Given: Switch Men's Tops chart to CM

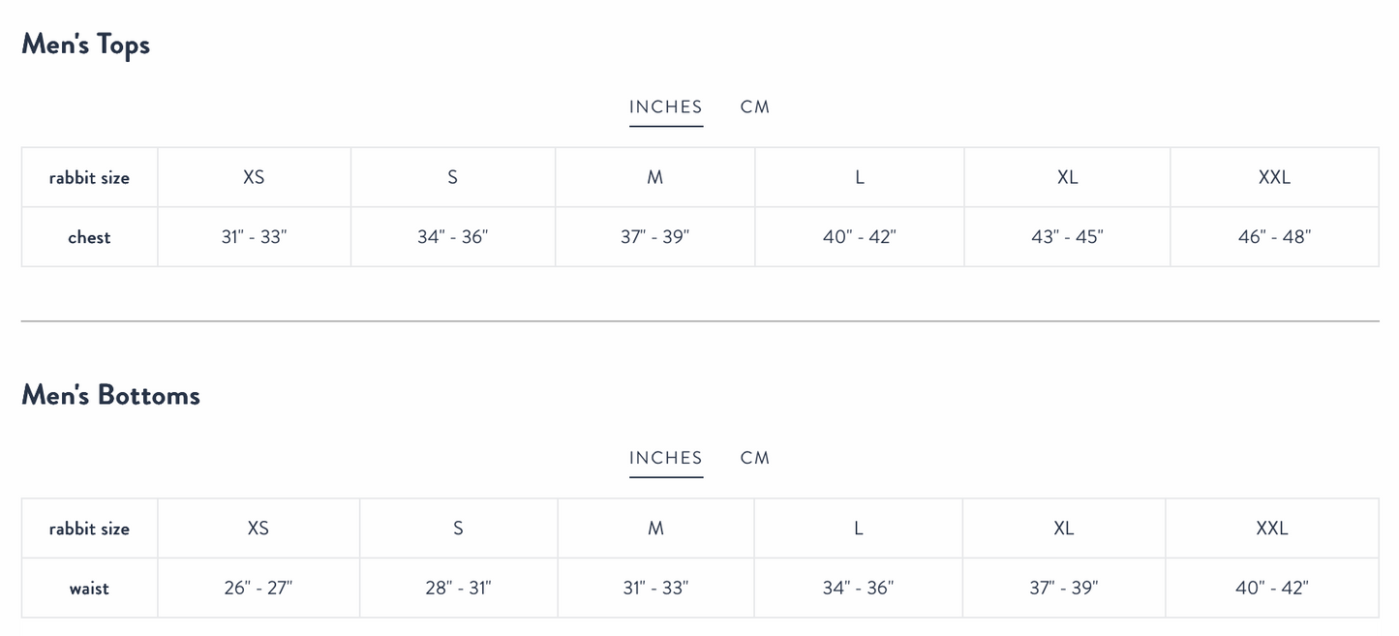Looking at the screenshot, I should [x=754, y=107].
